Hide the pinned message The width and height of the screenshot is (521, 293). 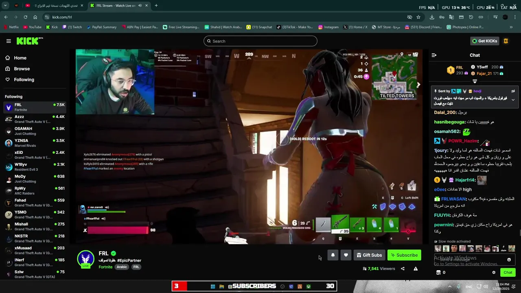(513, 91)
